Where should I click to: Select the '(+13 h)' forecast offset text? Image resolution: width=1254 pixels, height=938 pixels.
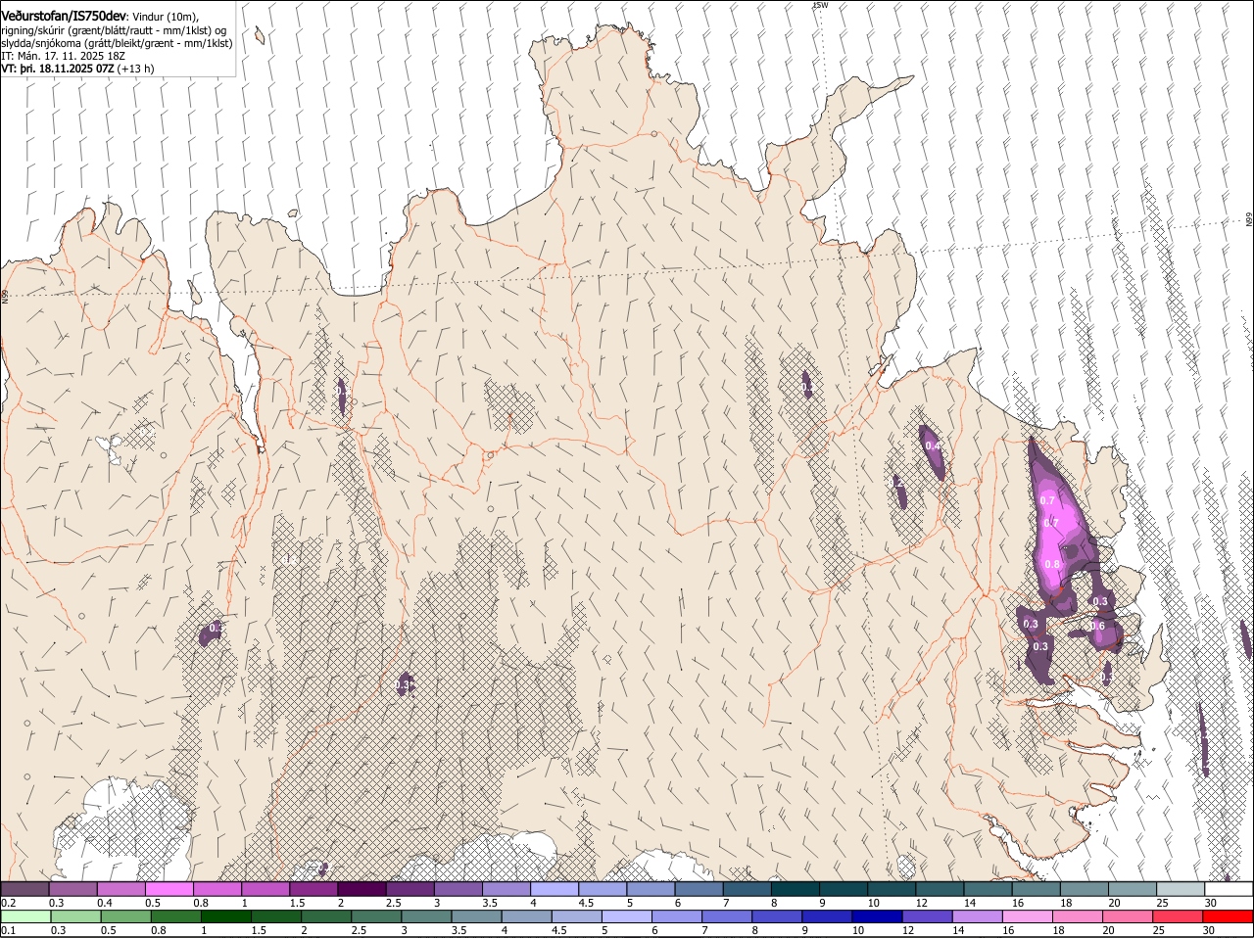click(135, 69)
